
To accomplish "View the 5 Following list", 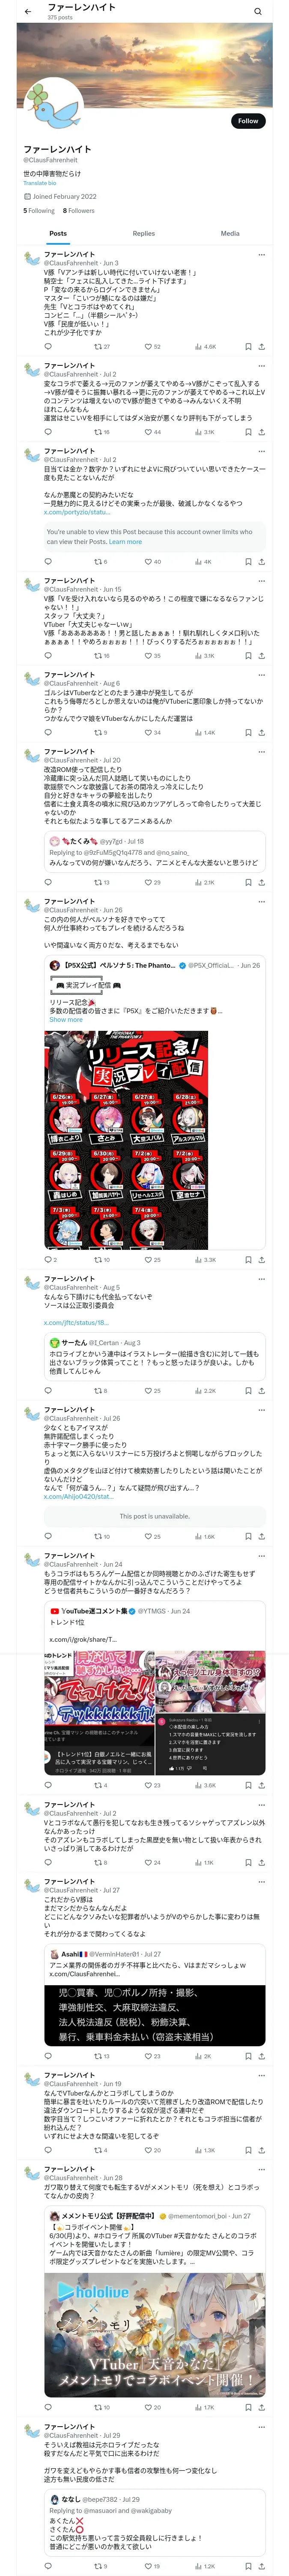I will 39,211.
